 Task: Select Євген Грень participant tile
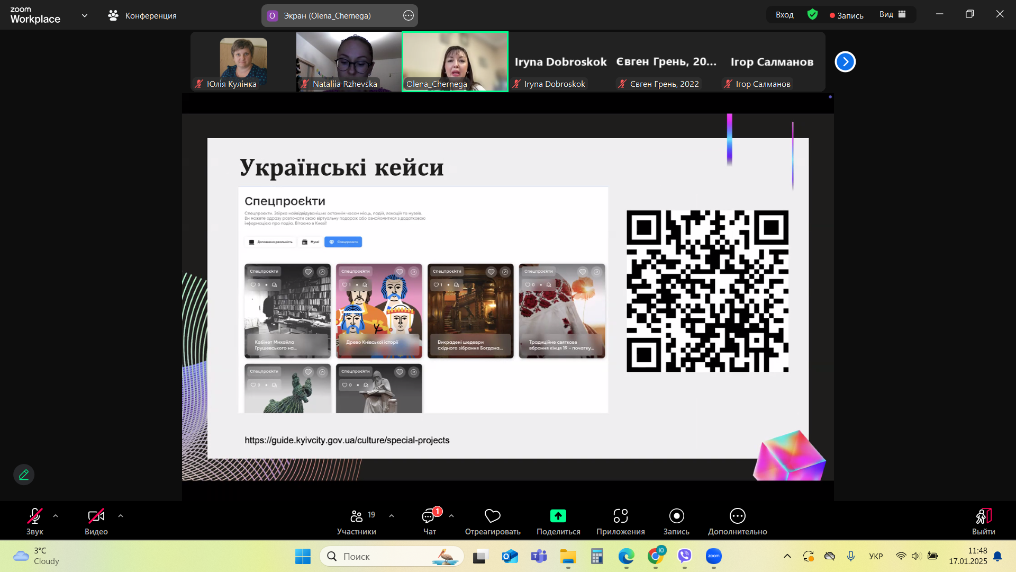pos(667,62)
